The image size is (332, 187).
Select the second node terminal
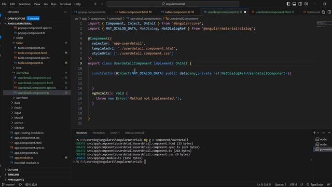click(x=323, y=144)
